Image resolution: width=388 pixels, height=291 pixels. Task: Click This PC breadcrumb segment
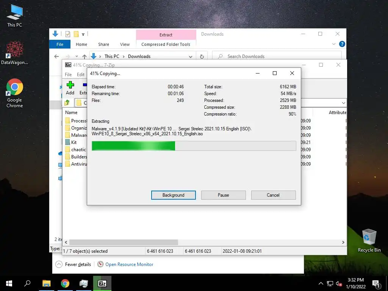click(112, 56)
